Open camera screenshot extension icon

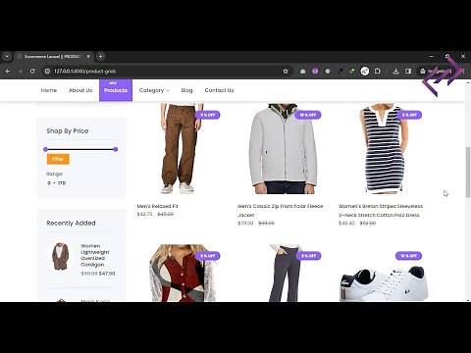click(302, 71)
